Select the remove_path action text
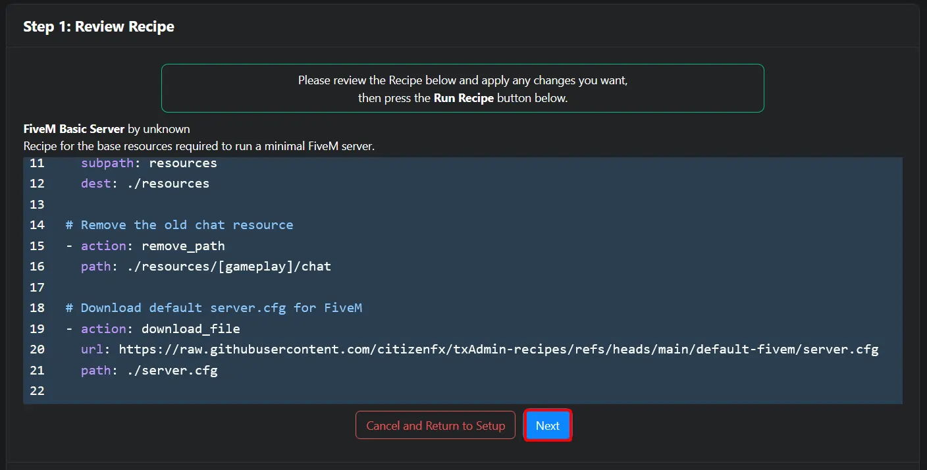This screenshot has width=927, height=470. [x=182, y=246]
